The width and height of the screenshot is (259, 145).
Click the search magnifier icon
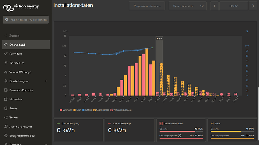tap(7, 19)
